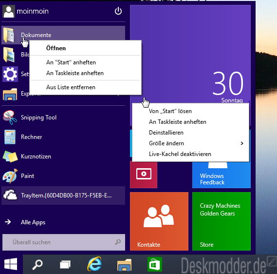Screen dimensions: 277x274
Task: Launch Internet Explorer from the taskbar
Action: [94, 264]
